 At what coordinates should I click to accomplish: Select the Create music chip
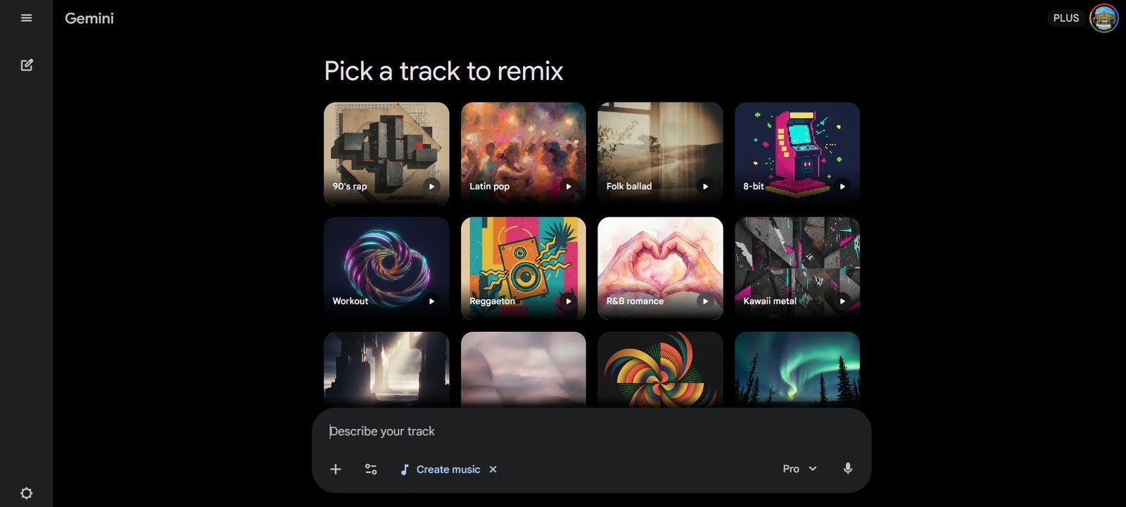(441, 469)
